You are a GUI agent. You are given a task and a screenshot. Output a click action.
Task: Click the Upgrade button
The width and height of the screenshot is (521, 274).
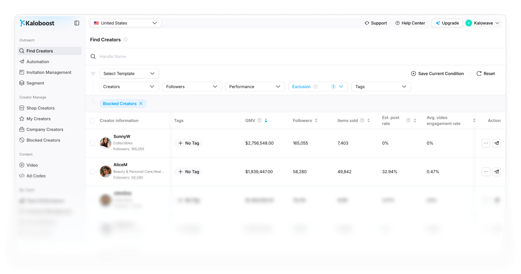click(447, 23)
